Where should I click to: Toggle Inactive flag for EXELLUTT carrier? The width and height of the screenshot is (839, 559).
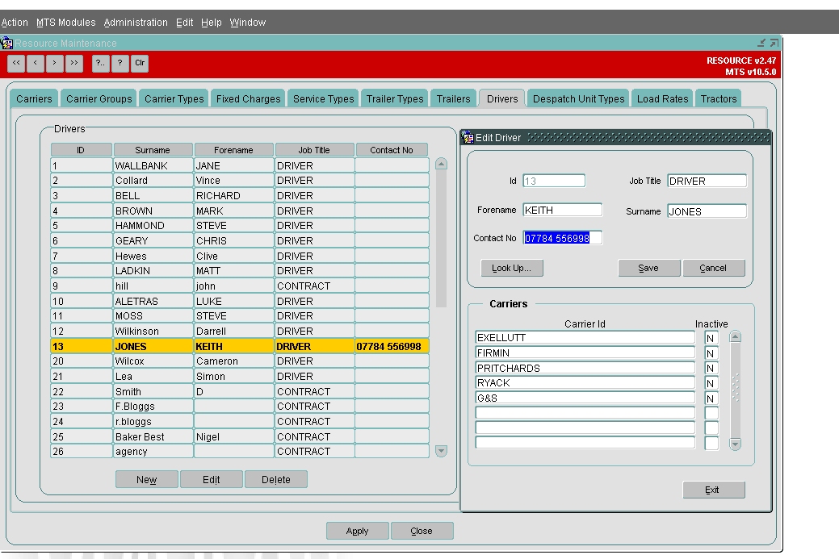[711, 338]
